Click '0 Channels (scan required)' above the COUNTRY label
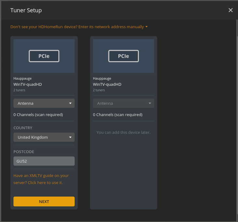This screenshot has height=222, width=238. click(x=38, y=114)
